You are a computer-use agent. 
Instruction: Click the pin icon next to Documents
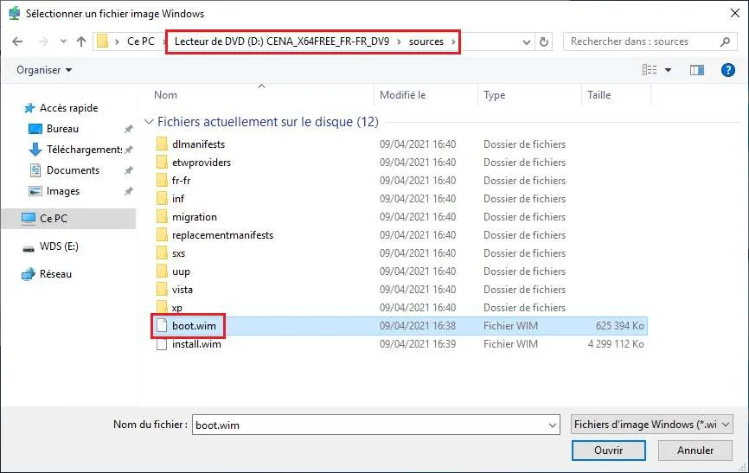click(x=129, y=170)
